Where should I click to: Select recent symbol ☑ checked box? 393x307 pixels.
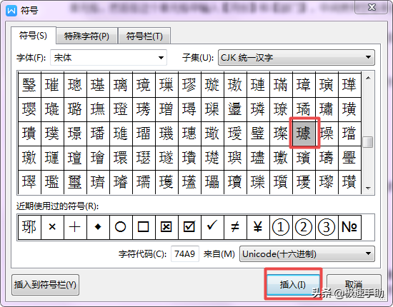pos(189,227)
